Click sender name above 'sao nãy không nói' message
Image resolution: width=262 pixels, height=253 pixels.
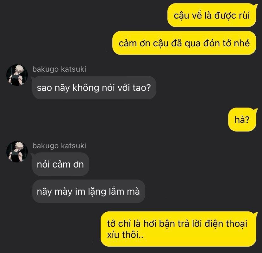[x=59, y=69]
